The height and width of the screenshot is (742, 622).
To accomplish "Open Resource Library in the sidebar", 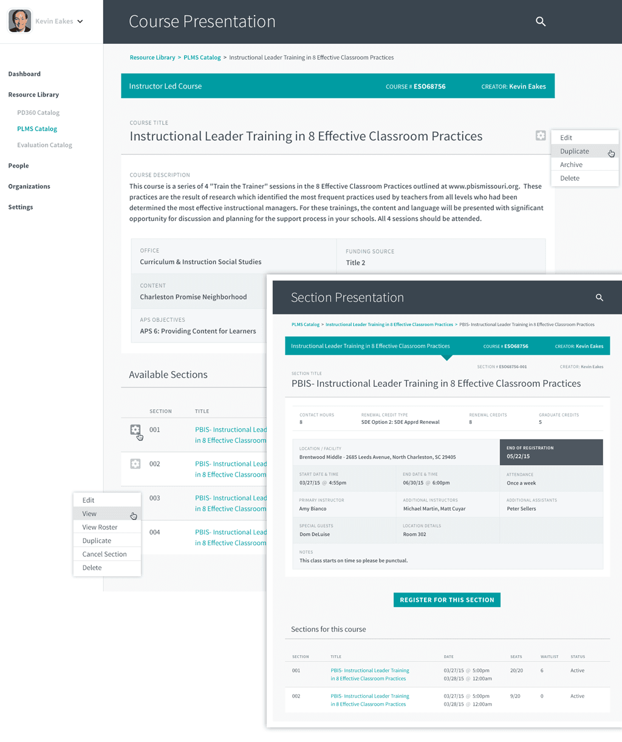I will (x=33, y=95).
